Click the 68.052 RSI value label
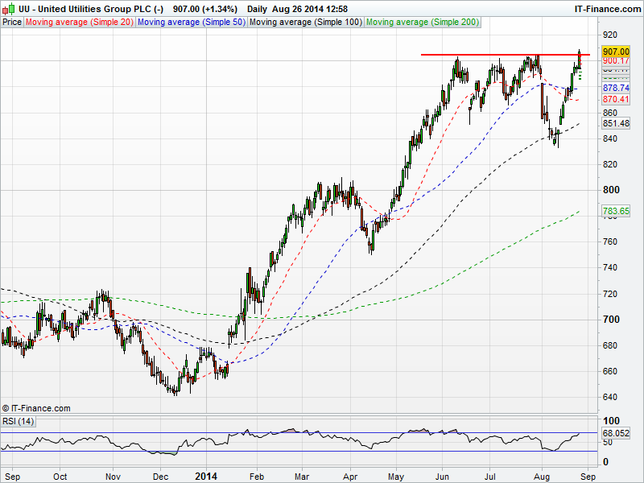This screenshot has width=644, height=483. pos(616,433)
